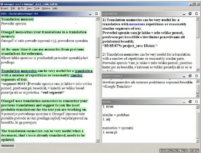Open the View menu

pyautogui.click(x=29, y=9)
